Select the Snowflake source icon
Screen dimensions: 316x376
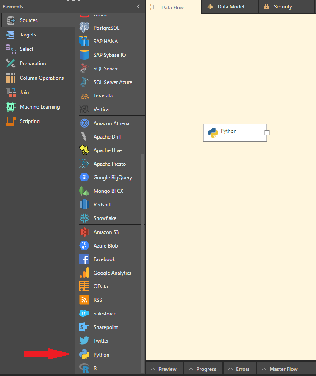coord(84,218)
